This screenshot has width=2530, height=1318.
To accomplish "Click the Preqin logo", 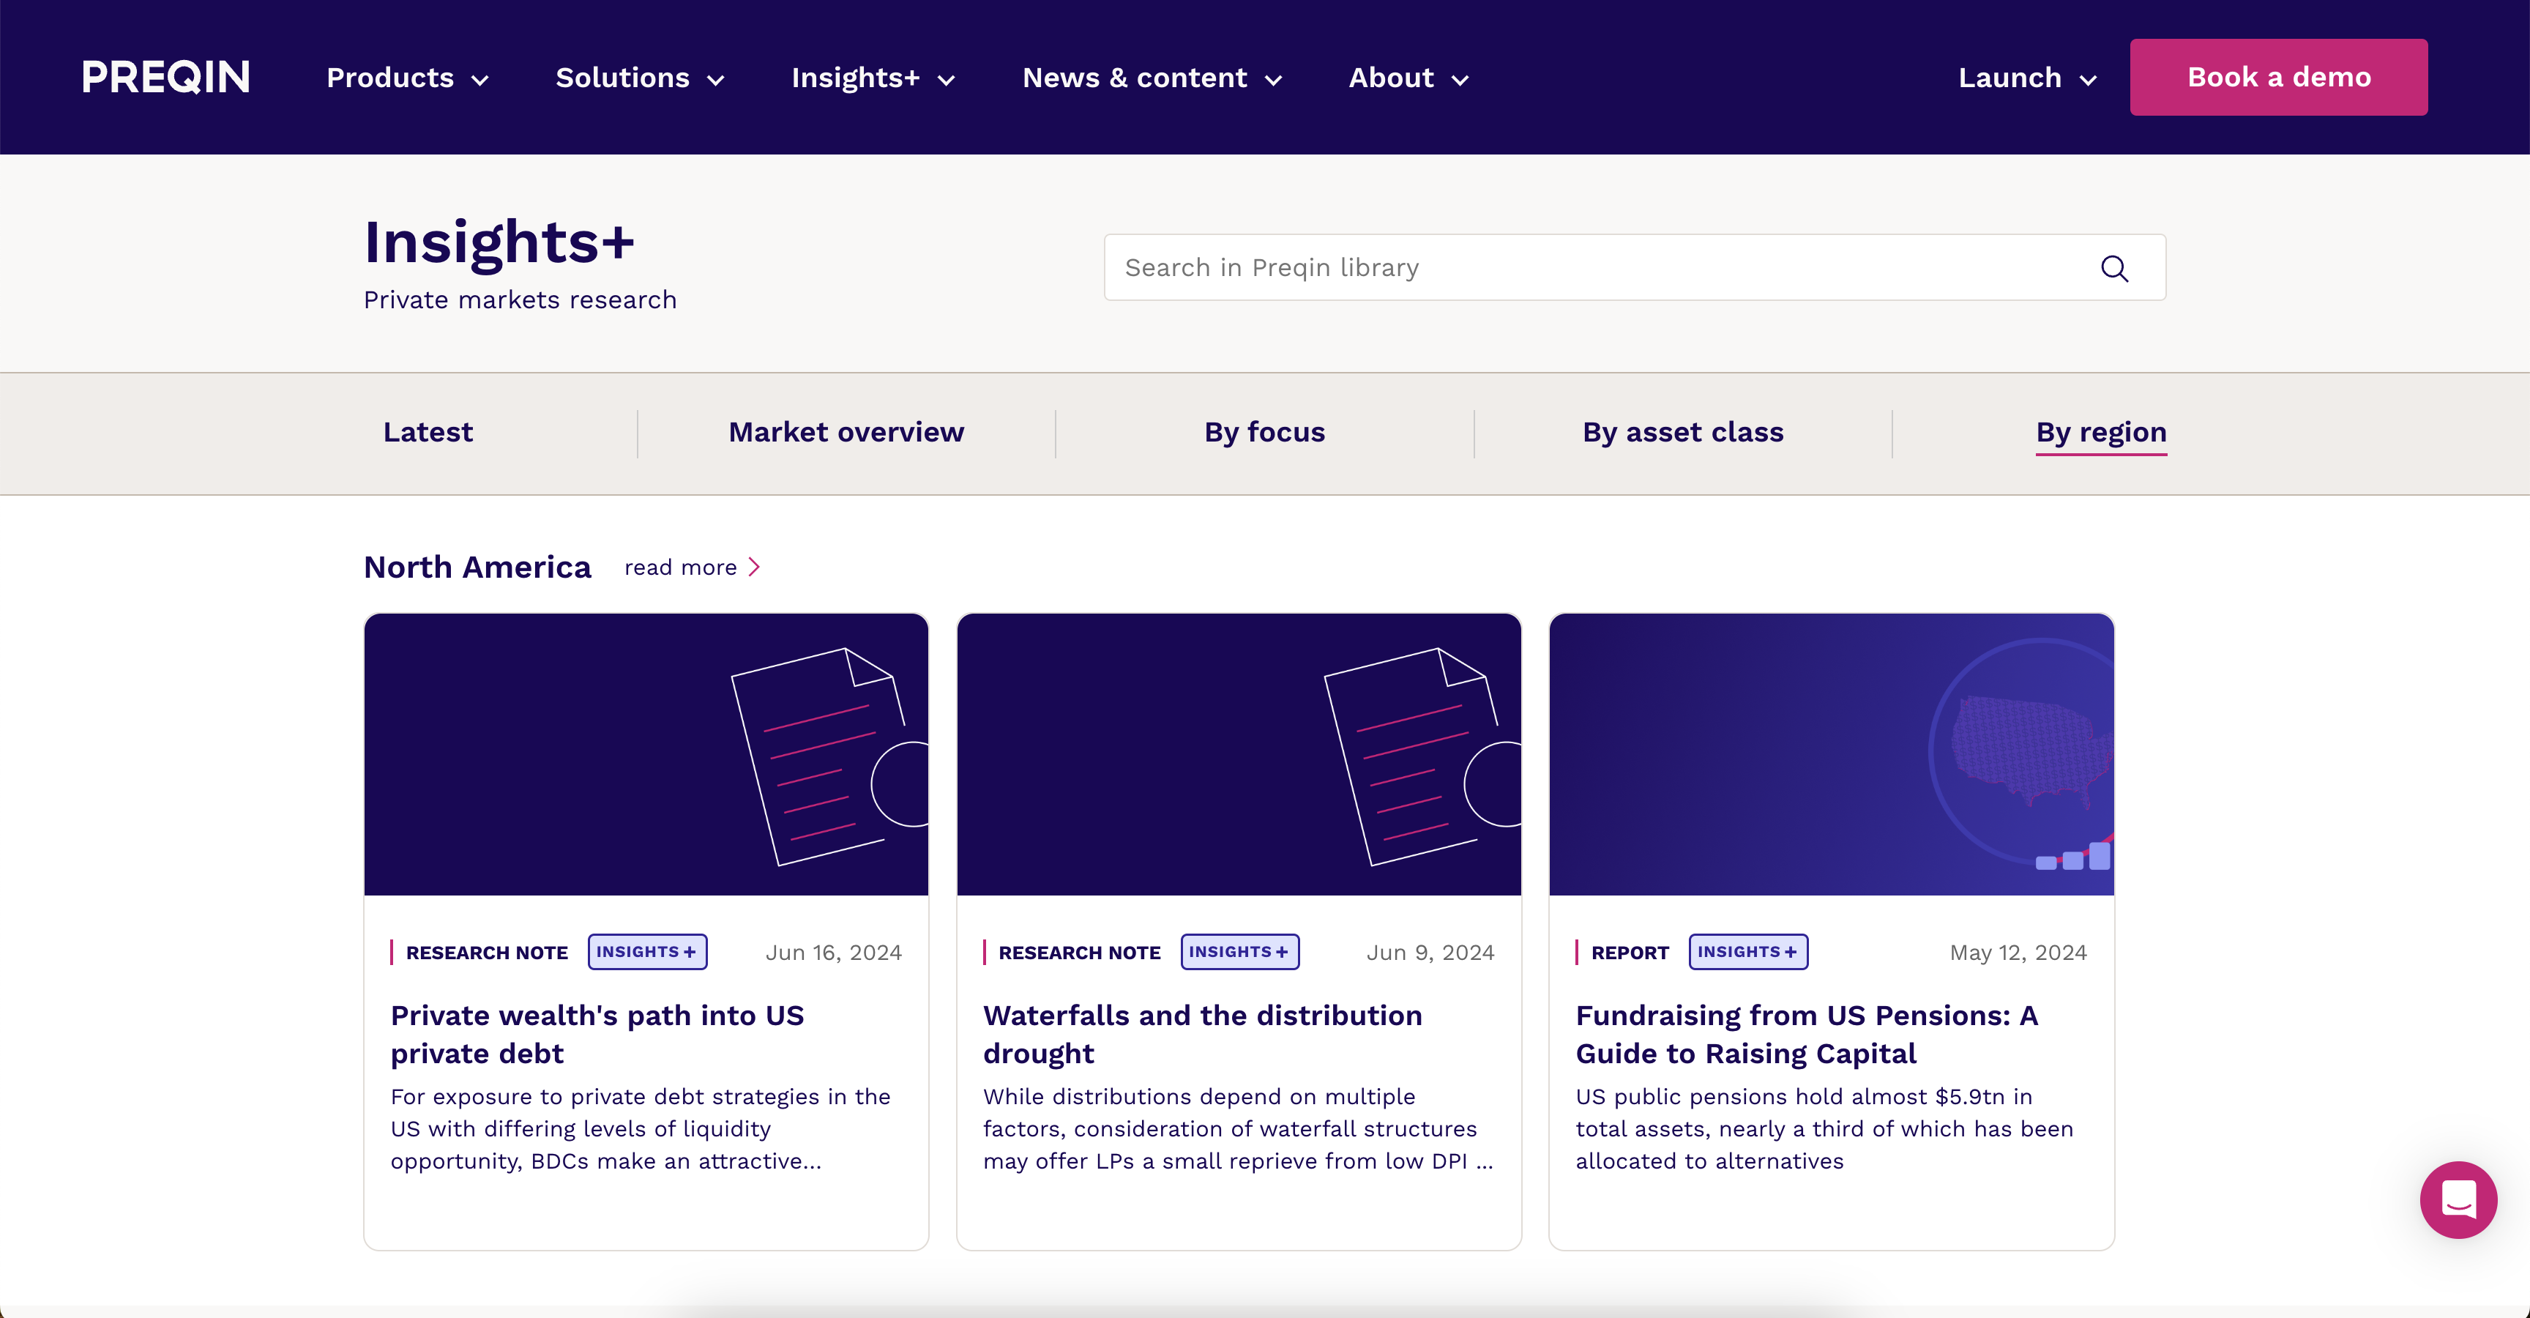I will [x=165, y=77].
